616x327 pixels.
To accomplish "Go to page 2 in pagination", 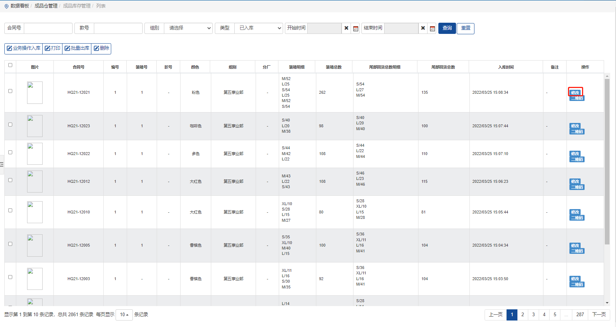I will point(522,315).
